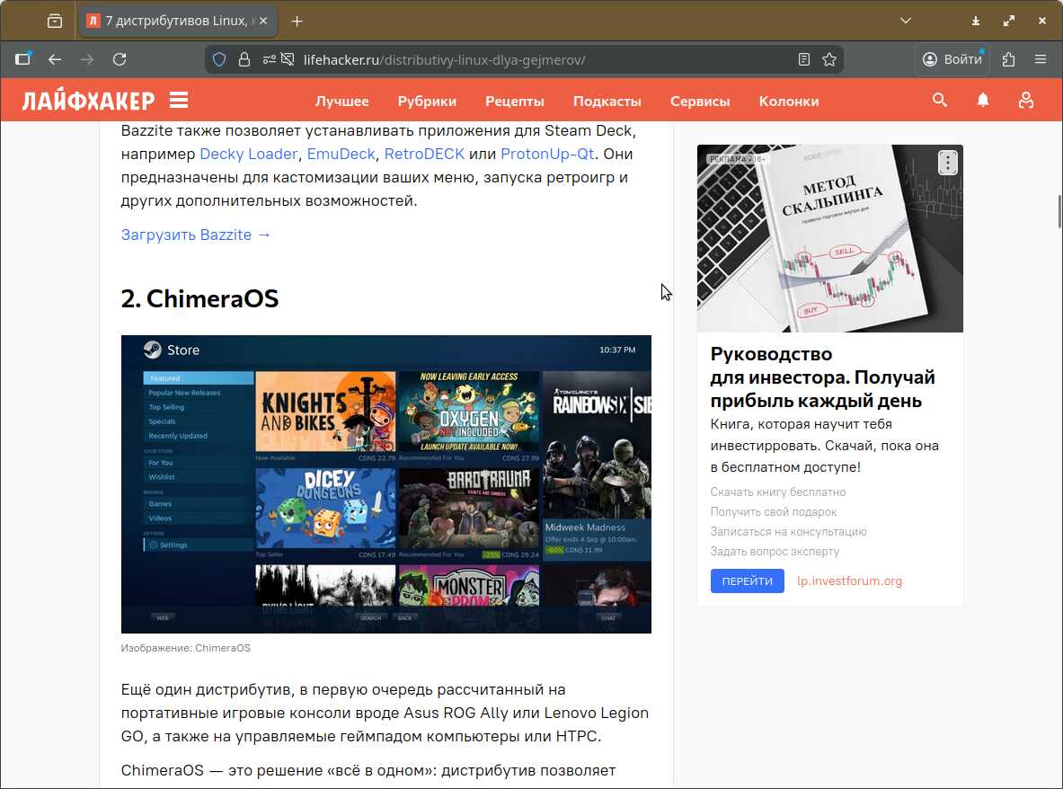Click the blue ПЕРЕЙТИ button
Screen dimensions: 1063x789
pos(747,581)
